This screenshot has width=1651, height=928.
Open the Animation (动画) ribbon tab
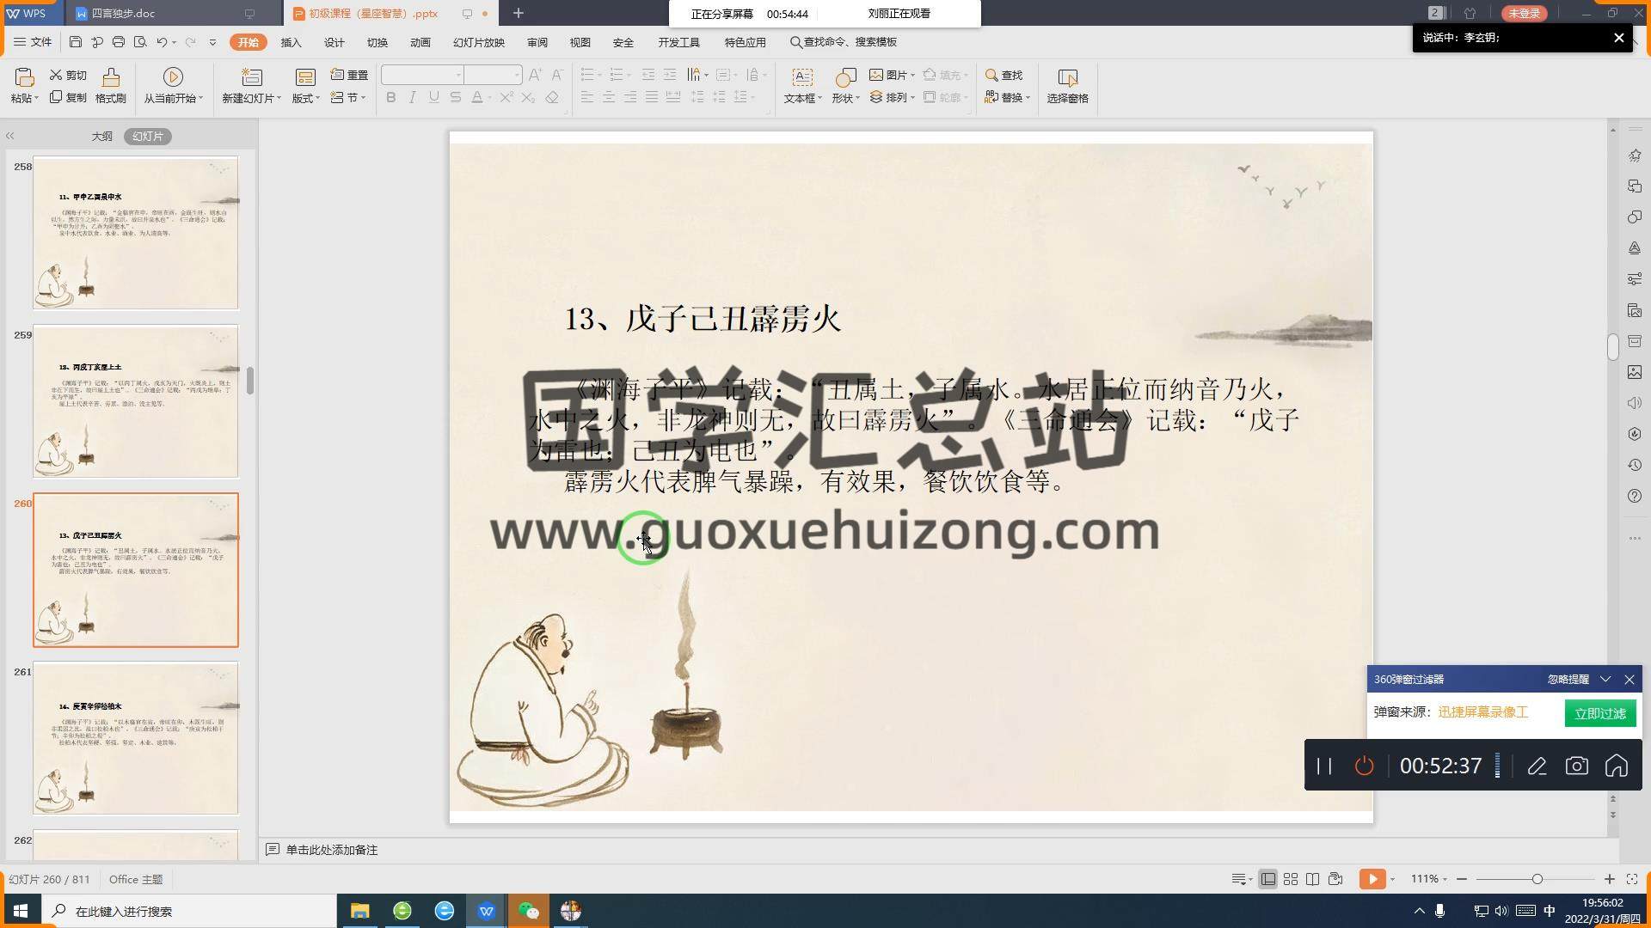[420, 42]
